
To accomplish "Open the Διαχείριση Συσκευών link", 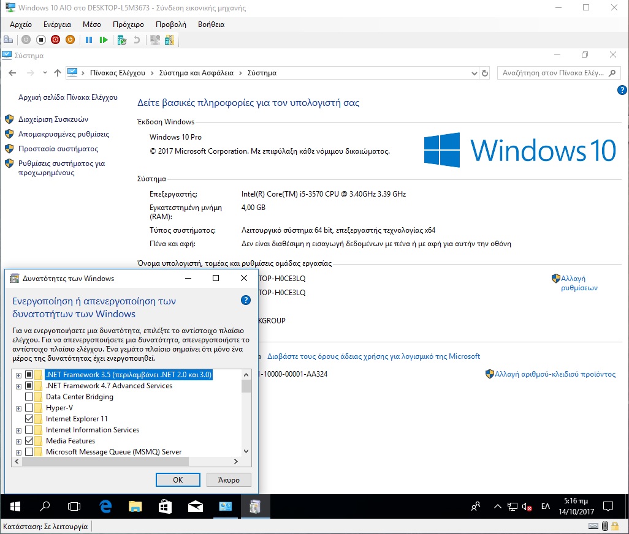I will coord(53,119).
